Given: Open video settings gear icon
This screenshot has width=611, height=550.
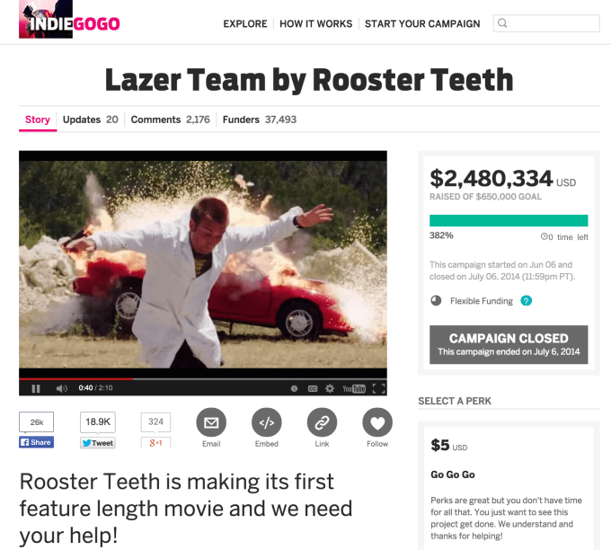Looking at the screenshot, I should [x=330, y=388].
